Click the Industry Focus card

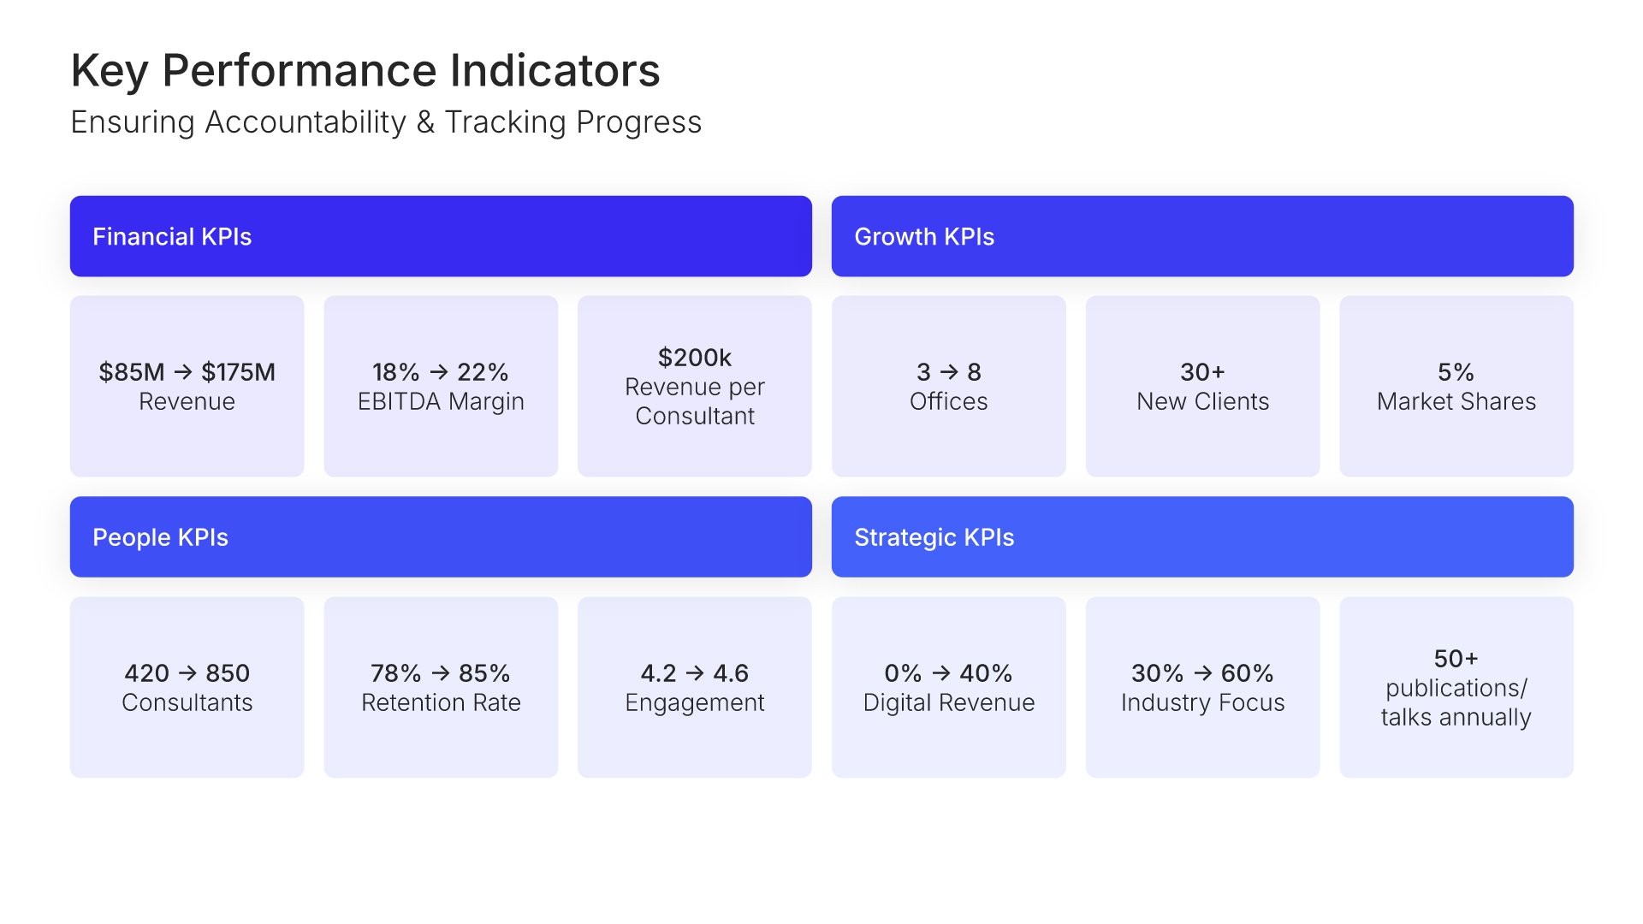click(x=1202, y=688)
